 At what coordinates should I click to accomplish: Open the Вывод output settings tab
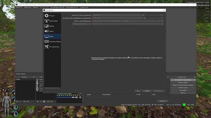pos(52,26)
